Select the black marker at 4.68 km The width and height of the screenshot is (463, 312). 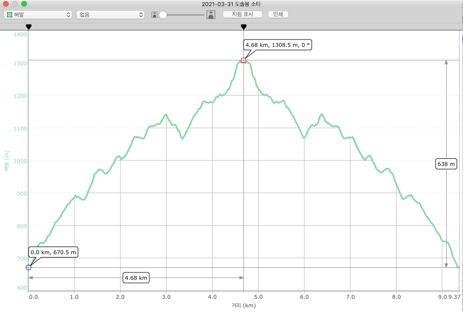click(243, 27)
